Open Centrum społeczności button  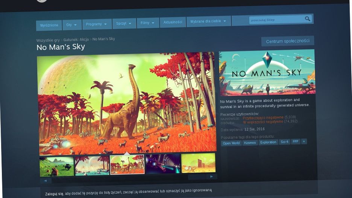pyautogui.click(x=288, y=41)
